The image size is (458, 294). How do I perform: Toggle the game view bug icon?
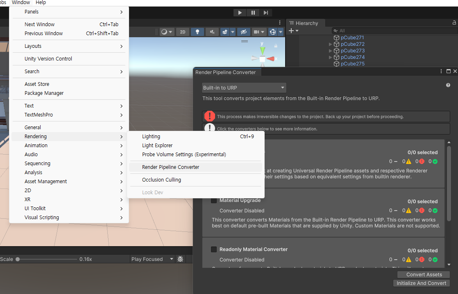[x=180, y=259]
